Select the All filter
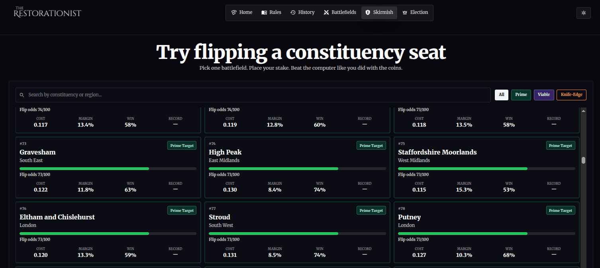The height and width of the screenshot is (268, 600). click(x=501, y=95)
